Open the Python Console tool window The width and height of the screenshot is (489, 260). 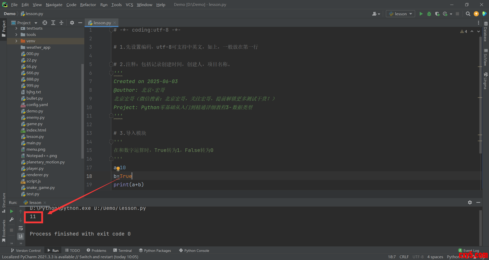tap(194, 251)
